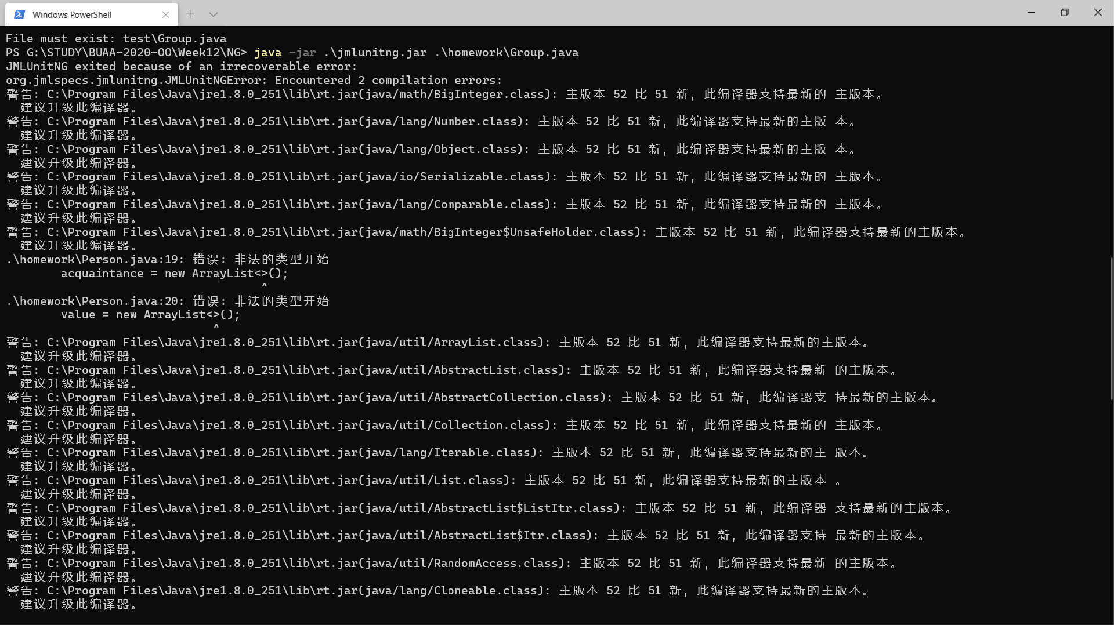Click the PowerShell icon on the tab
The image size is (1114, 625).
click(x=20, y=14)
